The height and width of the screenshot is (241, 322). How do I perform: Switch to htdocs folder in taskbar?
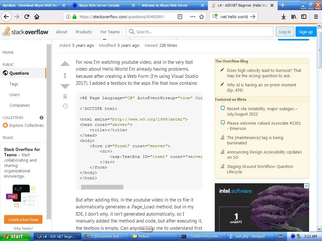pyautogui.click(x=153, y=236)
